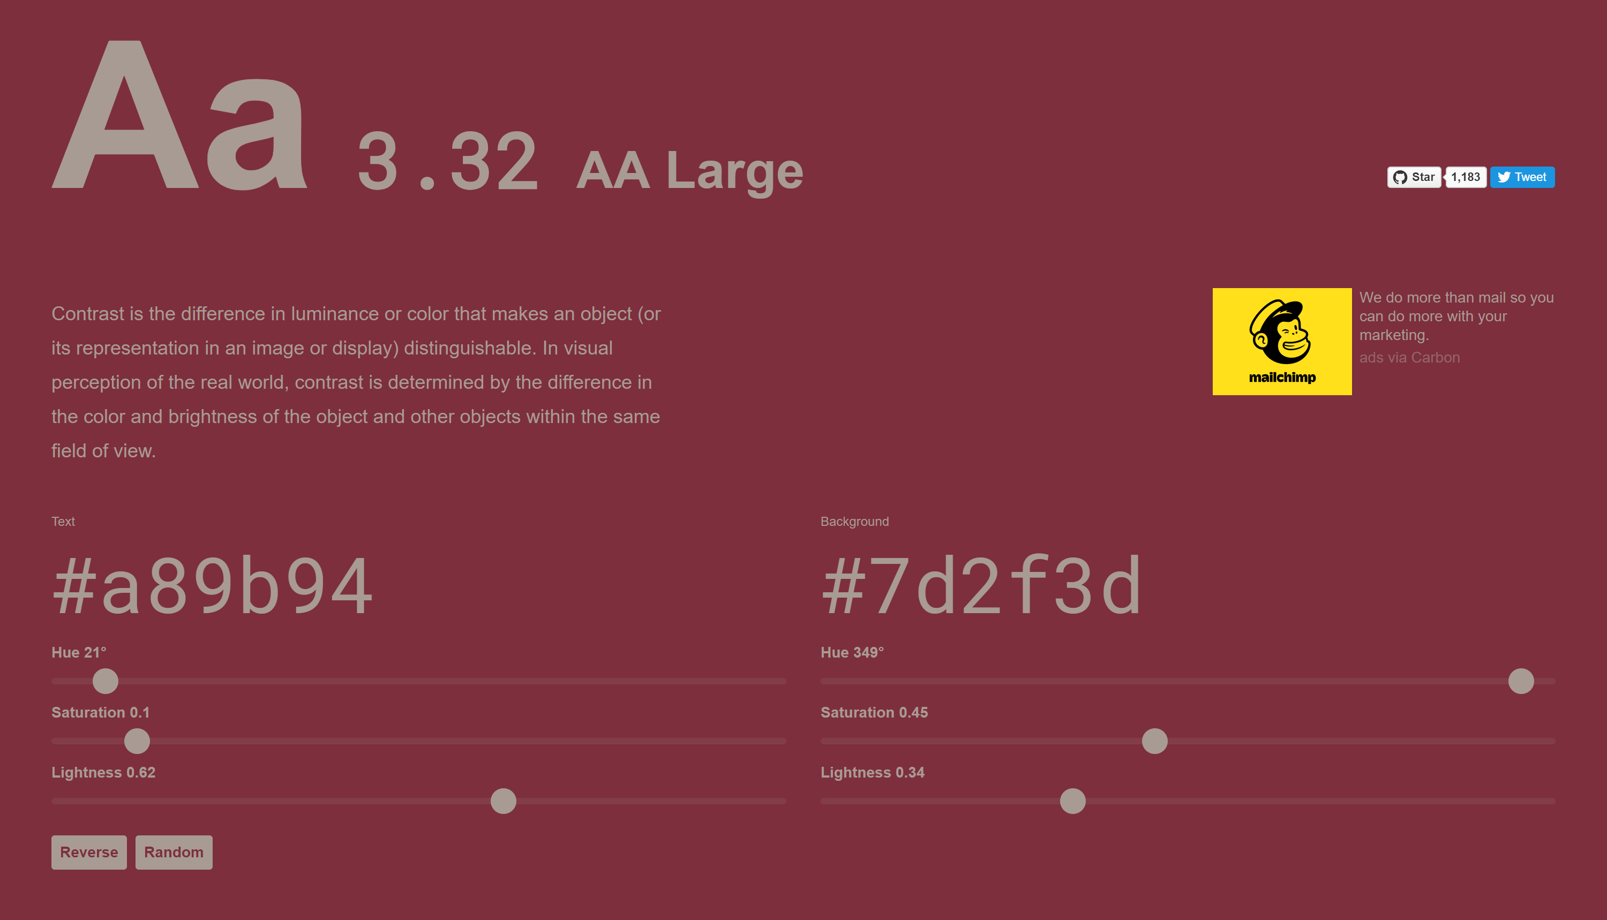Adjust the Background Saturation slider at 0.45
Screen dimensions: 1607x920
click(1154, 741)
